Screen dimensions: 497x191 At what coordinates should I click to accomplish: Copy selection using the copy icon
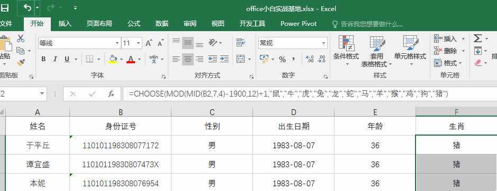pyautogui.click(x=21, y=51)
